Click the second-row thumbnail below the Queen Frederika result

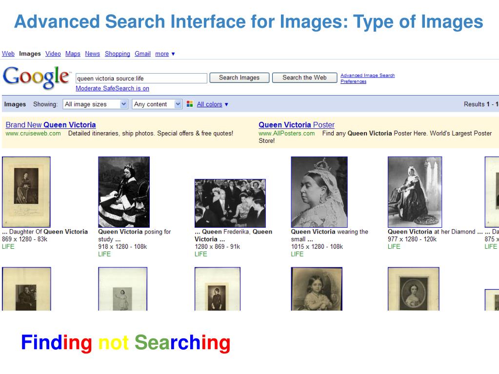pos(218,289)
